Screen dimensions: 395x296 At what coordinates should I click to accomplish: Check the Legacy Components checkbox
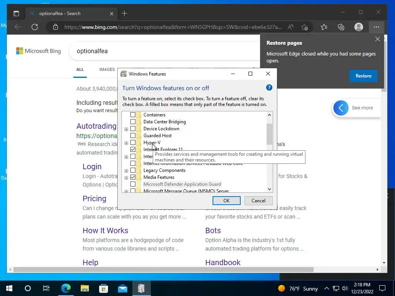133,170
